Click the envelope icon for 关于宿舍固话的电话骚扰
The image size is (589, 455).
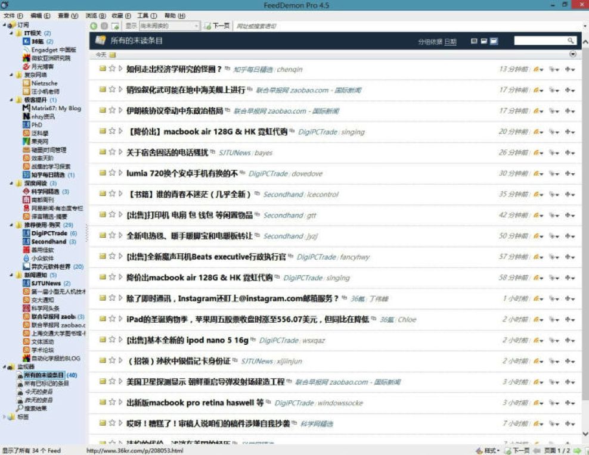(x=103, y=152)
